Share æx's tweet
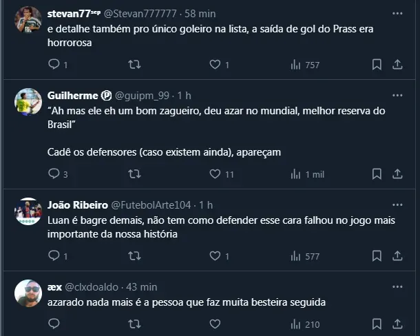 [397, 324]
